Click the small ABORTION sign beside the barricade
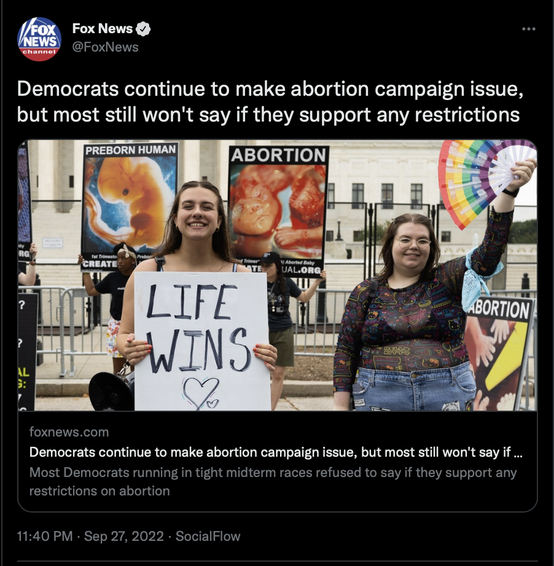This screenshot has width=554, height=566. [x=499, y=354]
